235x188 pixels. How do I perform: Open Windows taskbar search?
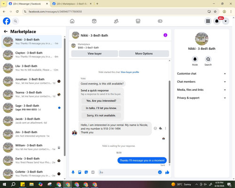pyautogui.click(x=13, y=184)
